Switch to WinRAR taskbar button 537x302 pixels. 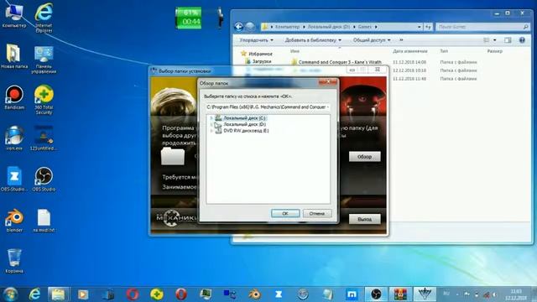pyautogui.click(x=400, y=294)
